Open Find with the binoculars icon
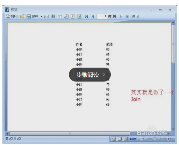 [53, 16]
